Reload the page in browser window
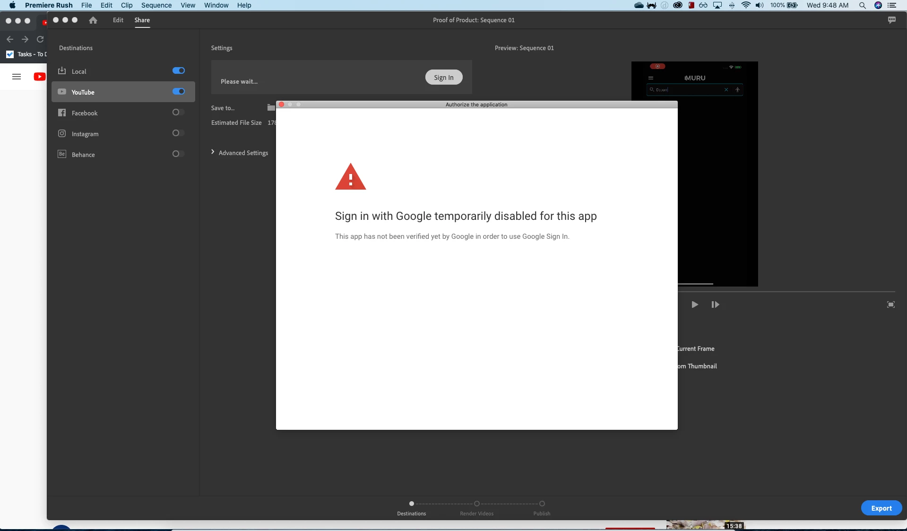This screenshot has height=531, width=907. pyautogui.click(x=40, y=39)
